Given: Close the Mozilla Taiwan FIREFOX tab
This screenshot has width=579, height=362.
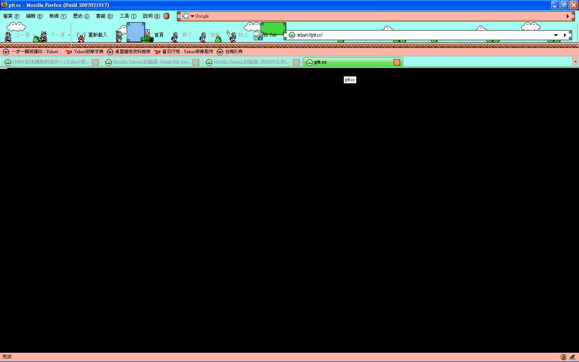Looking at the screenshot, I should coord(296,62).
